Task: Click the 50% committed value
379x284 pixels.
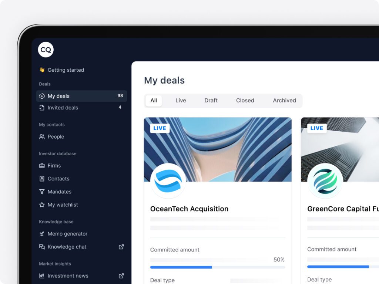Action: [x=279, y=260]
